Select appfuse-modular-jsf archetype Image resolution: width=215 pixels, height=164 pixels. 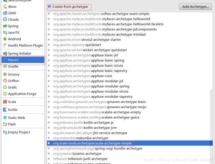(x=130, y=81)
